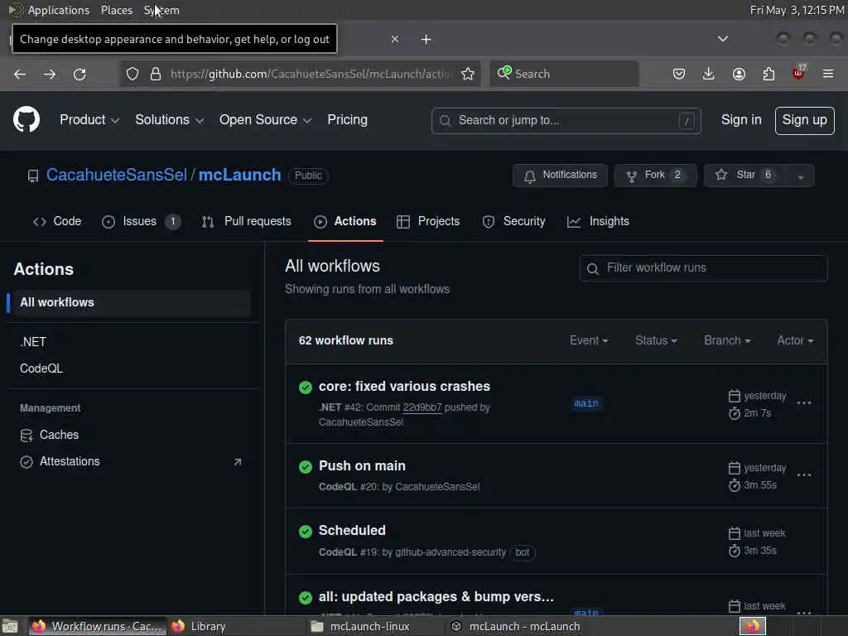Open commit 22d9bb7 link

point(422,407)
